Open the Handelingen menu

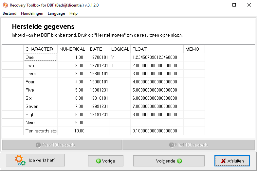32,13
